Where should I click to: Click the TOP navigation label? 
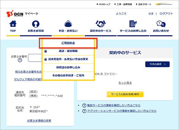pyautogui.click(x=13, y=31)
